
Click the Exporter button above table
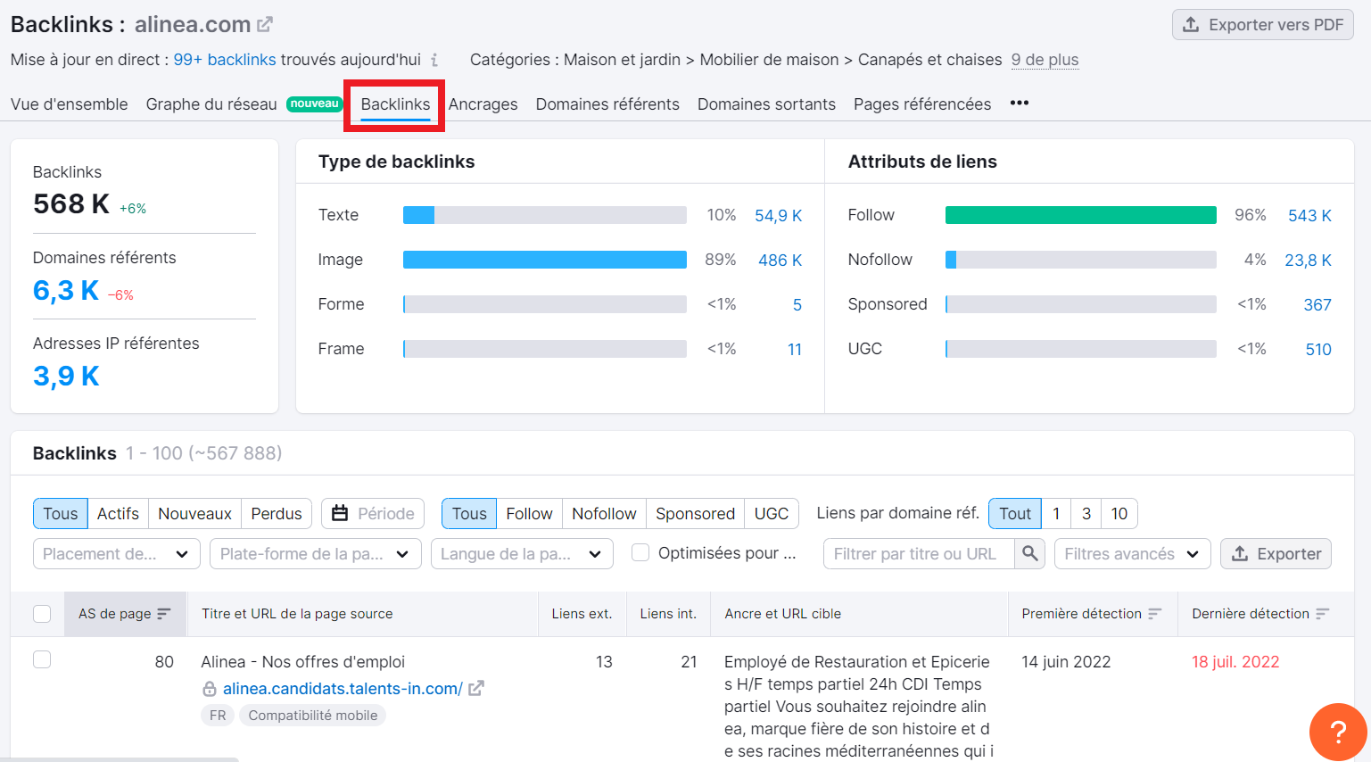(1276, 553)
